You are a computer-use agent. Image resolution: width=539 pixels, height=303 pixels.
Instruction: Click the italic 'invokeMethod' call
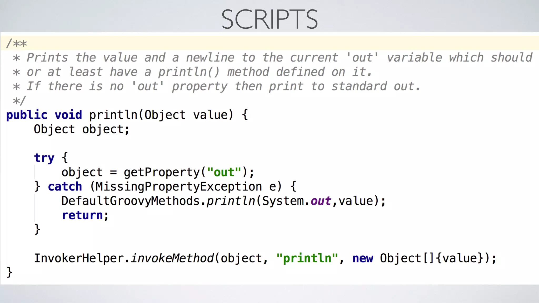pyautogui.click(x=172, y=258)
